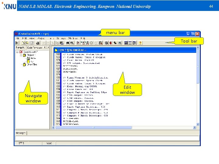Click line number 145 in the gutter
The image size is (219, 164).
pos(58,121)
